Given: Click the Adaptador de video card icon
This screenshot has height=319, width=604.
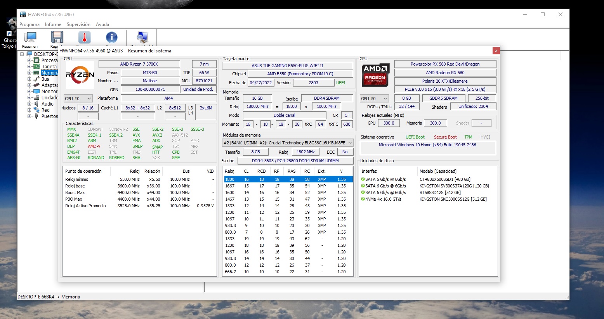Looking at the screenshot, I should coord(36,85).
